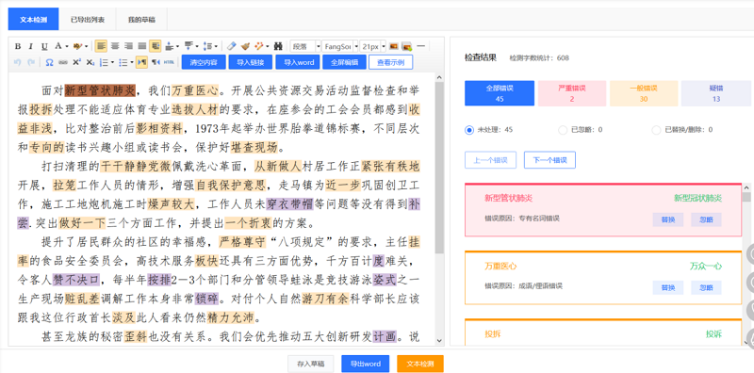Viewport: 754px width, 373px height.
Task: Insert a single image upload icon
Action: [x=393, y=46]
